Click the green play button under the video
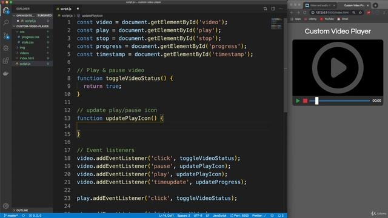This screenshot has height=218, width=388. click(x=298, y=101)
